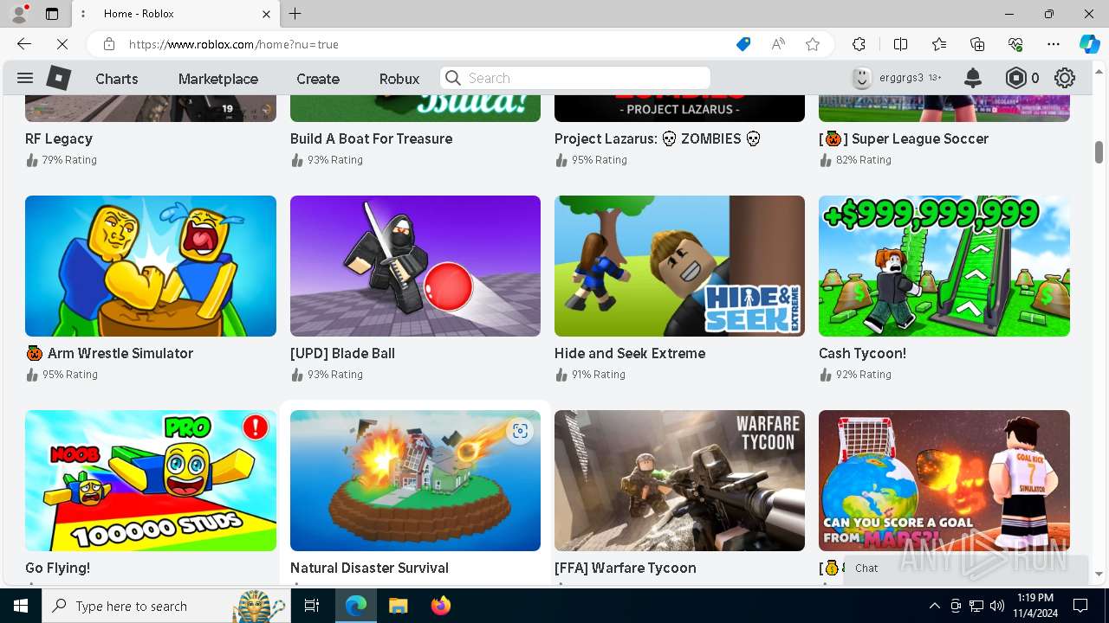The height and width of the screenshot is (623, 1109).
Task: View site information lock icon
Action: [109, 44]
